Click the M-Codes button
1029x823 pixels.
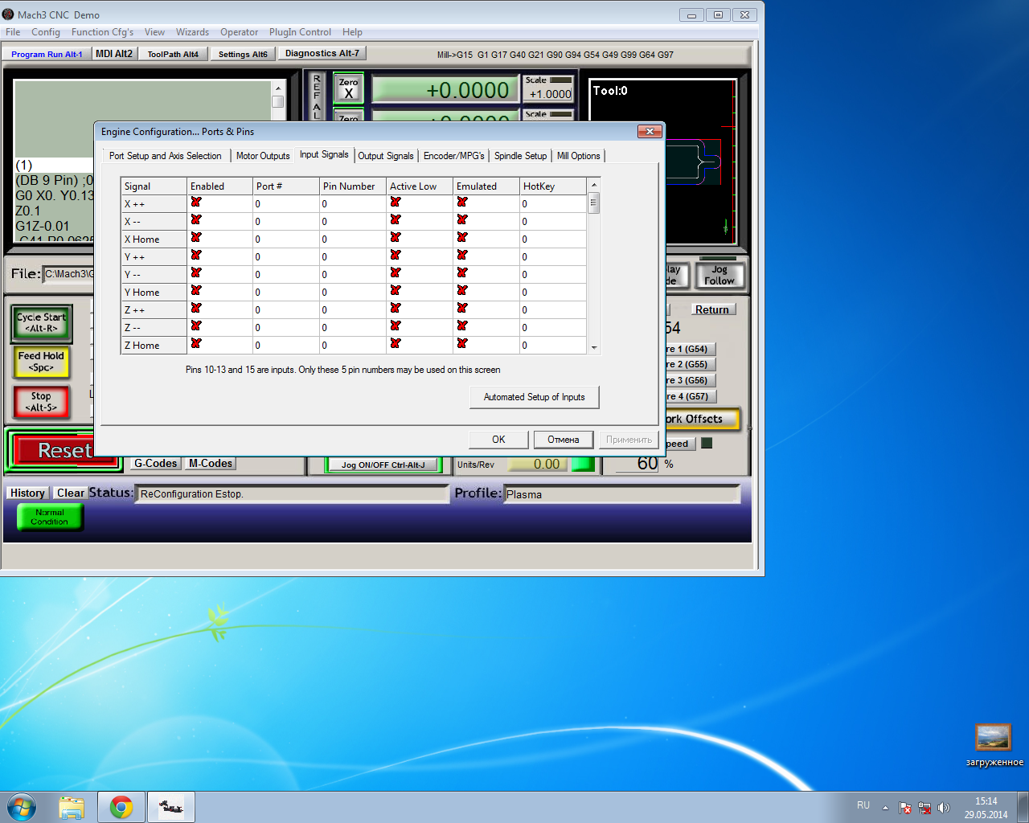click(211, 464)
